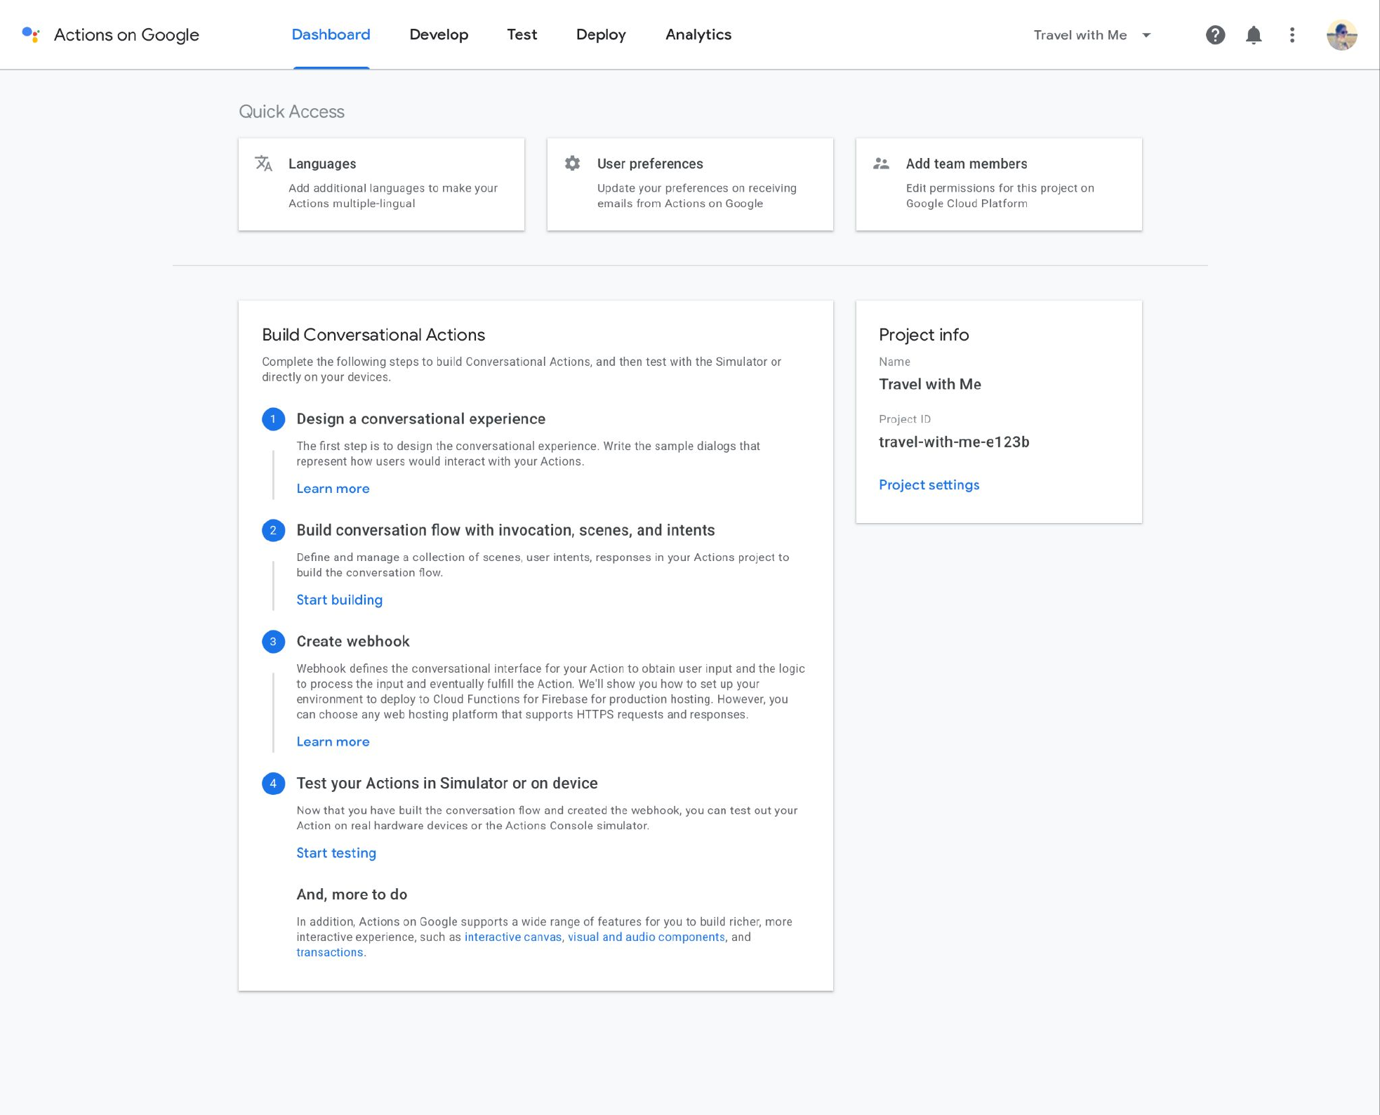
Task: Click the Start testing link
Action: 336,853
